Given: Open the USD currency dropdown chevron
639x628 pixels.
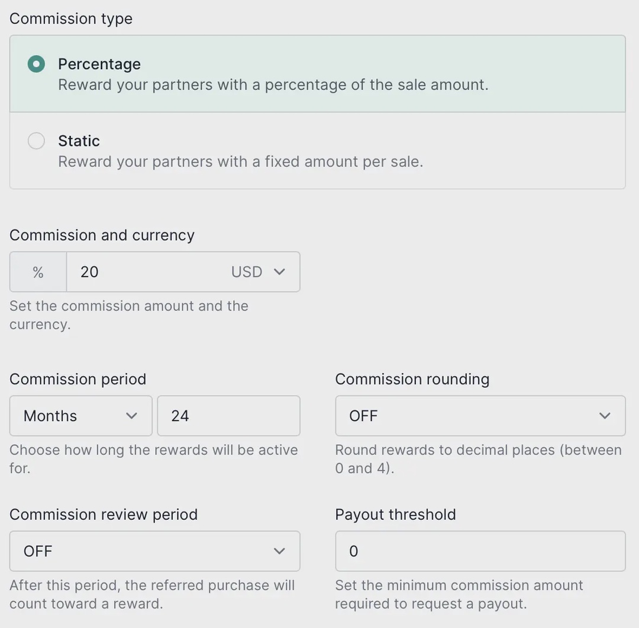Looking at the screenshot, I should pos(278,272).
